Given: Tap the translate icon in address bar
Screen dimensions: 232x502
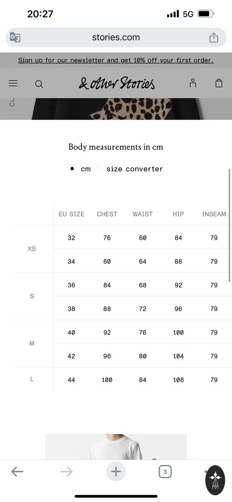Looking at the screenshot, I should [15, 37].
